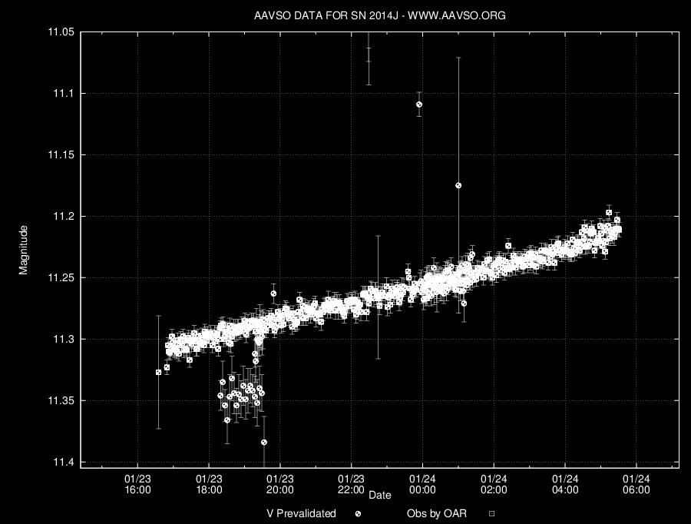Select the isolated point near 11.26 before 20:00
The image size is (691, 524).
tap(273, 294)
